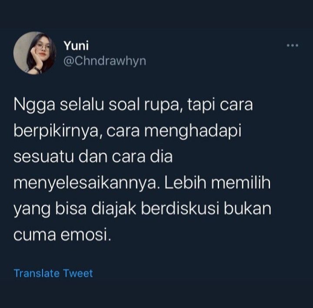The image size is (313, 308).
Task: Click the final line cuma emosi
Action: click(62, 235)
